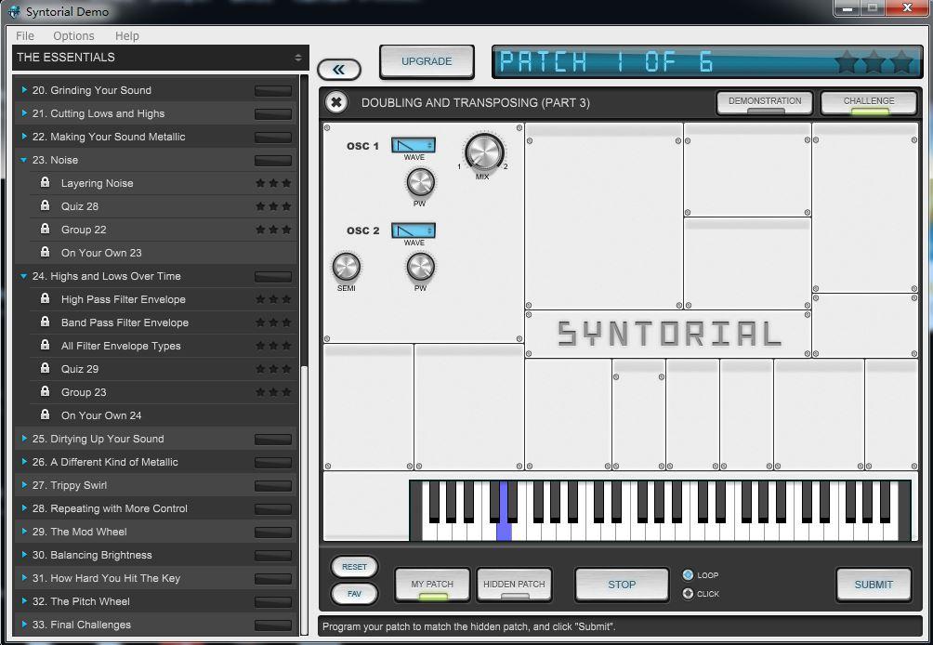Click the patch display star rating

pos(874,62)
